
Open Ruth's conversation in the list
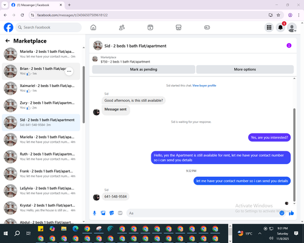41,157
